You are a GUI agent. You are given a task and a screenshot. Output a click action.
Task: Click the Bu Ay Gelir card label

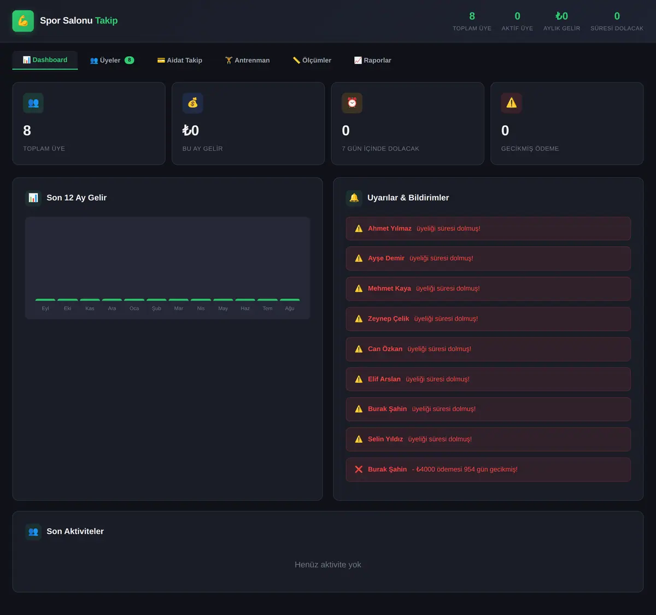[202, 149]
